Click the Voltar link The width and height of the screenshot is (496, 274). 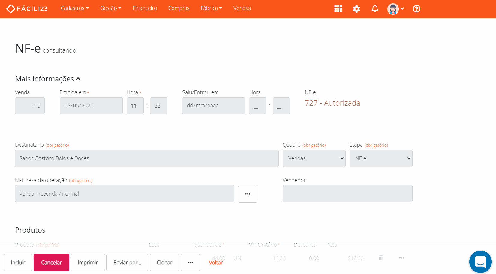click(216, 263)
